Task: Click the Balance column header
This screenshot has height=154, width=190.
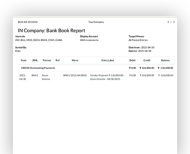Action: (x=166, y=60)
